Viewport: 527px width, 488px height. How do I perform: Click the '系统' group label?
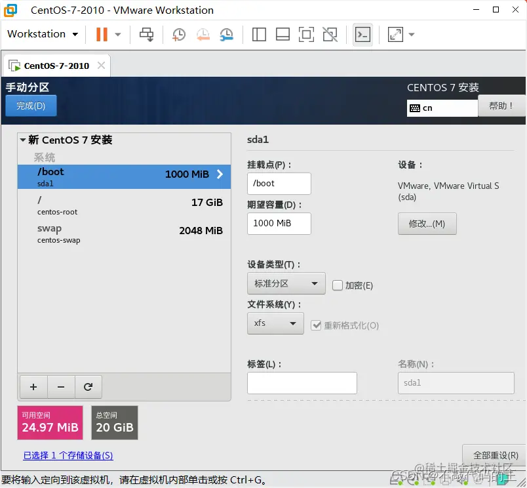click(x=45, y=157)
